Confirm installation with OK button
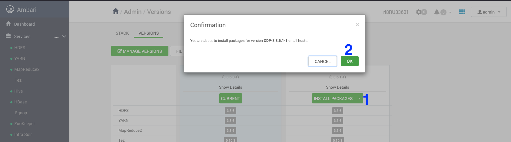This screenshot has width=511, height=142. 349,61
